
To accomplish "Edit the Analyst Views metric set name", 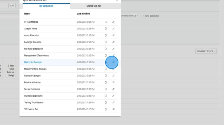I will (x=113, y=28).
